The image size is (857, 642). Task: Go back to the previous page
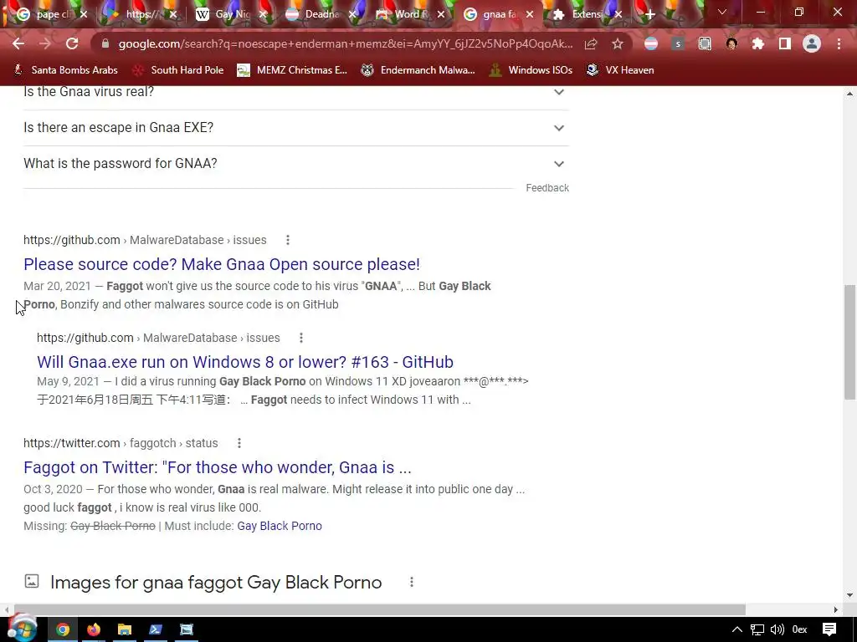18,43
